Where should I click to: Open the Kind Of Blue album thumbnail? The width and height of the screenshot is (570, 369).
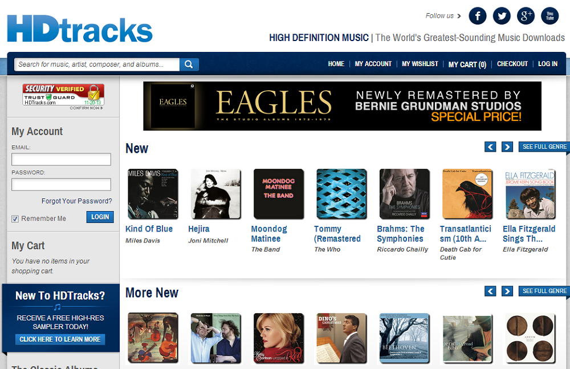click(x=152, y=193)
